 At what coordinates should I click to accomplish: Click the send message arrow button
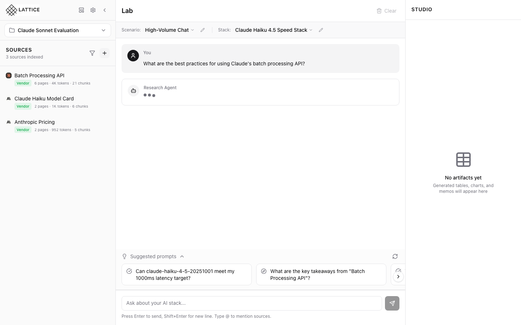[x=392, y=303]
